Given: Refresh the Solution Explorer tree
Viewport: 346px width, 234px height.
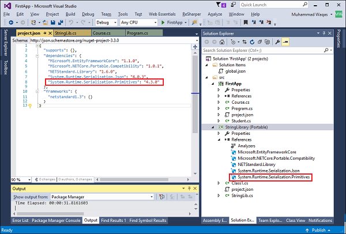Looking at the screenshot, I should (x=253, y=43).
